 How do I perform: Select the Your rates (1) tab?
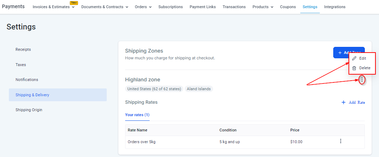pyautogui.click(x=137, y=115)
